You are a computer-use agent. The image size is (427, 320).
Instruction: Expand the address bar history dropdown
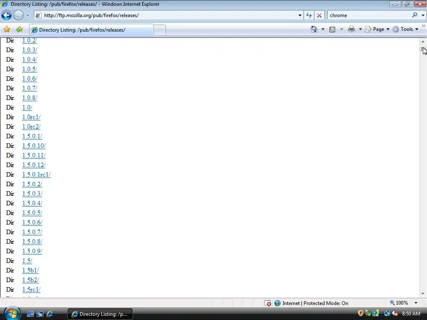click(300, 15)
